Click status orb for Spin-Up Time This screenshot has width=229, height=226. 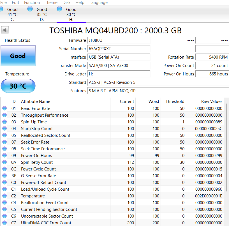[x=4, y=122]
